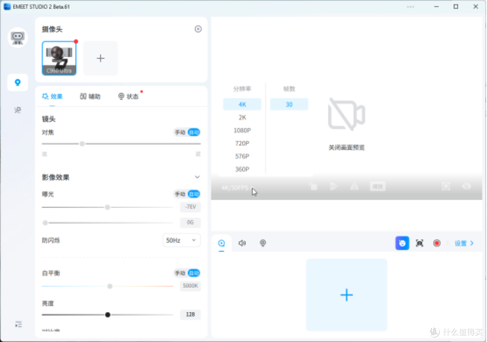Open the sidebar section below the camera icon
This screenshot has height=342, width=487.
tap(18, 110)
